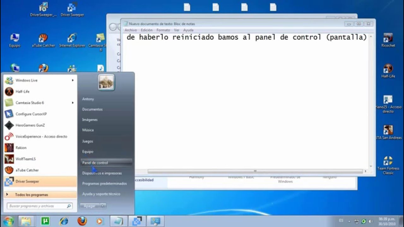Open DriverSweeper_ installer desktop icon
Screen dimensions: 404x227
(x=44, y=9)
